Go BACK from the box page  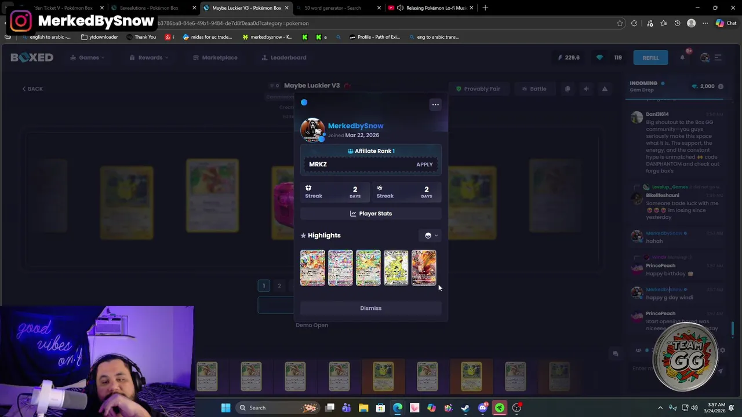tap(32, 89)
